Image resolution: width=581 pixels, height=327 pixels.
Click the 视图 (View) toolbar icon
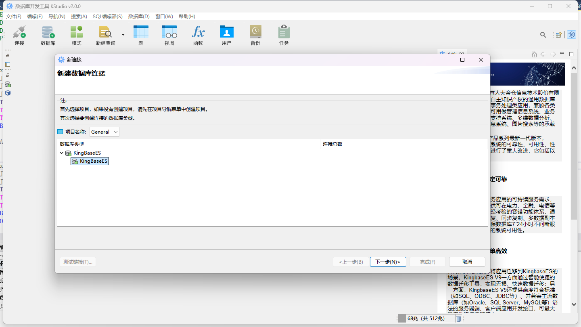pos(169,32)
